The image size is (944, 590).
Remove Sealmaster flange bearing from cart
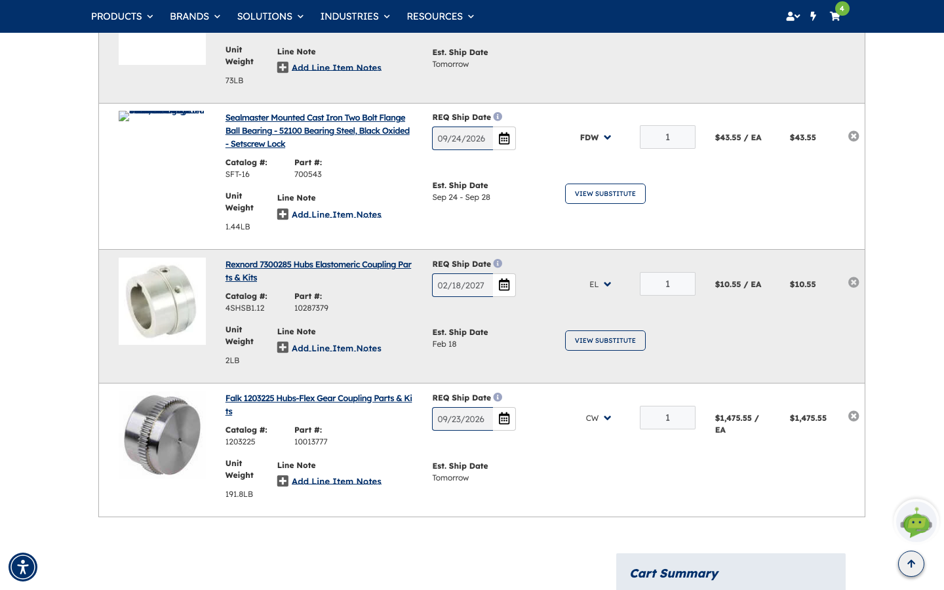854,136
